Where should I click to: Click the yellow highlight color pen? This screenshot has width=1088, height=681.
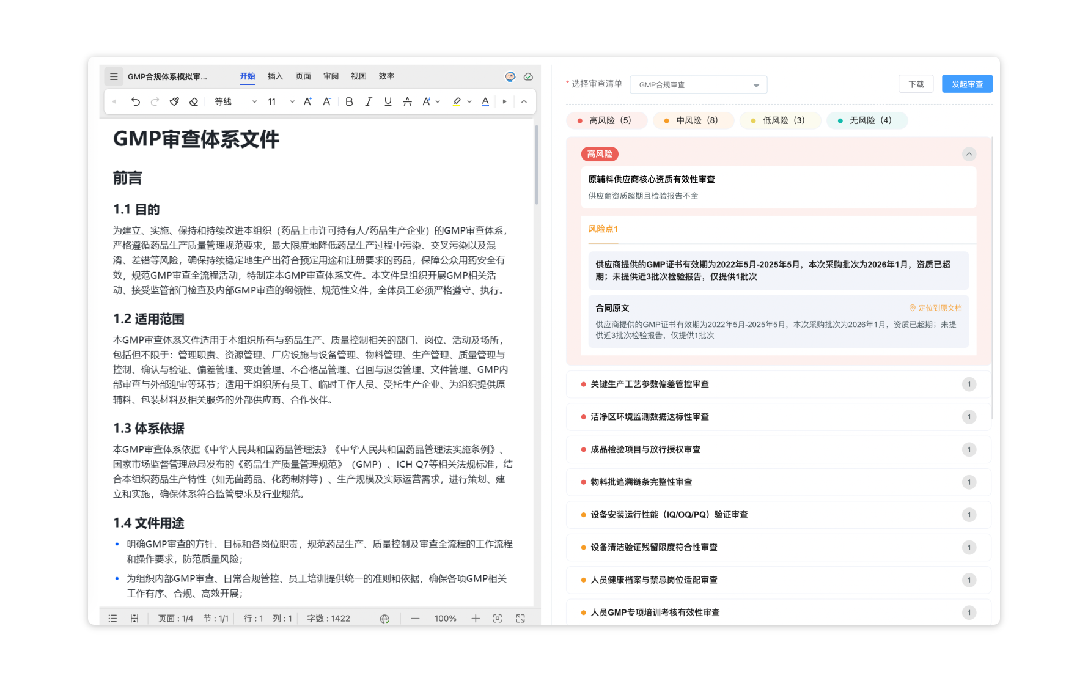[x=457, y=101]
